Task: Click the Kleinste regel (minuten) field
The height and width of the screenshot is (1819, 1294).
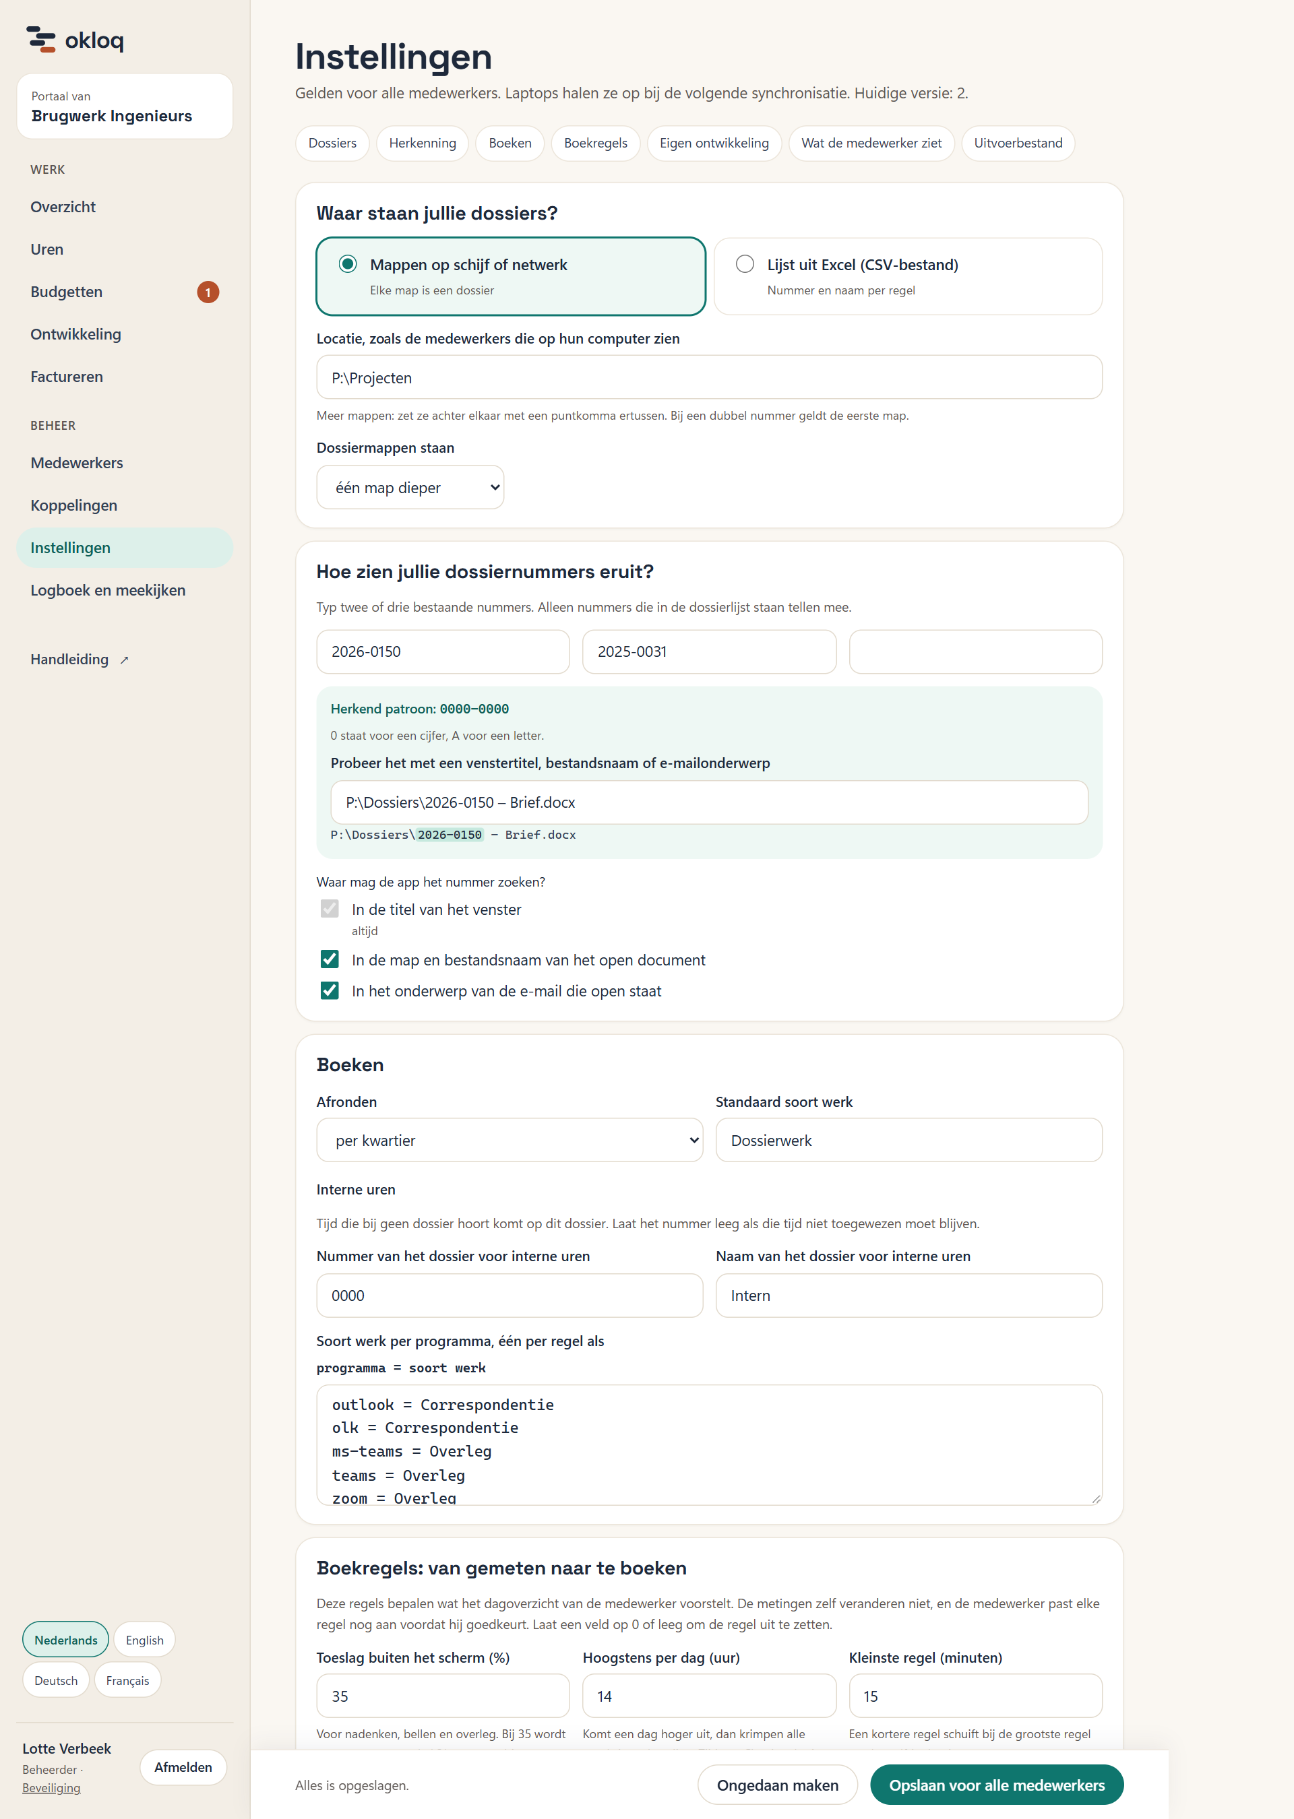Action: click(x=975, y=1696)
